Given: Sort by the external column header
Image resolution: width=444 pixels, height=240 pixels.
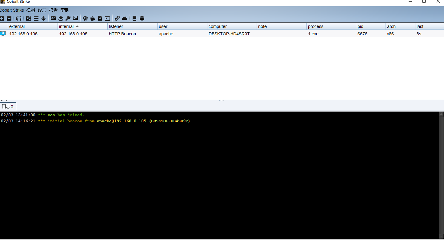Looking at the screenshot, I should (x=33, y=26).
